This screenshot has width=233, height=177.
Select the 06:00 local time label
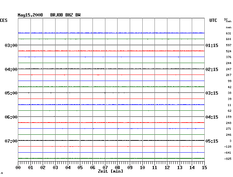[x=11, y=117]
